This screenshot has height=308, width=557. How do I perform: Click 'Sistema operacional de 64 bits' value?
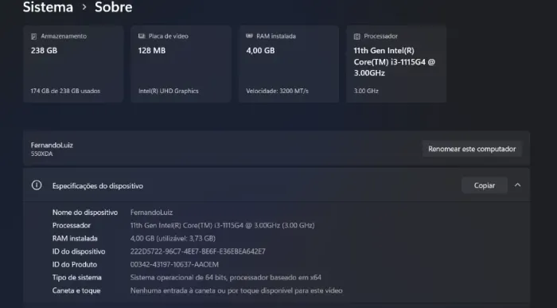225,278
